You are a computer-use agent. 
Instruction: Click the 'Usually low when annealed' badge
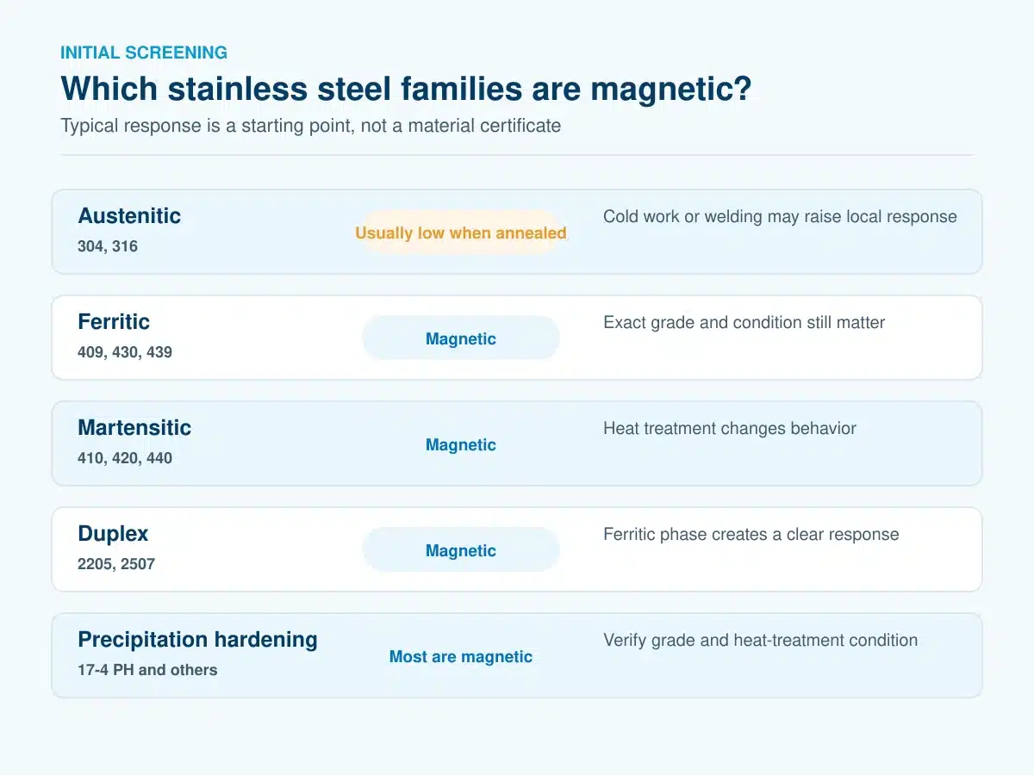point(461,232)
